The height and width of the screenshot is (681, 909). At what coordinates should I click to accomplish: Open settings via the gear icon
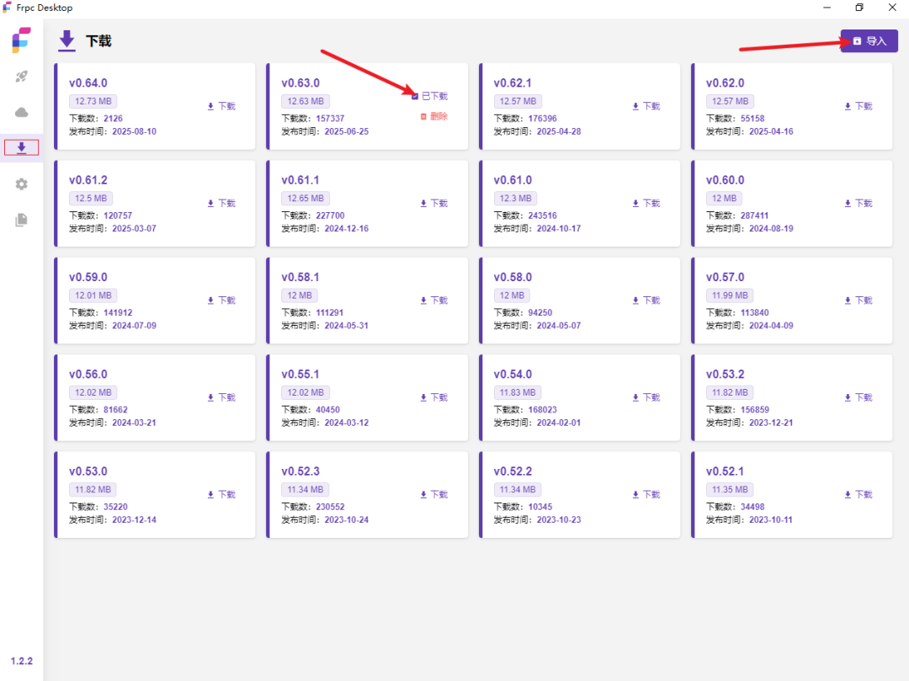[21, 184]
